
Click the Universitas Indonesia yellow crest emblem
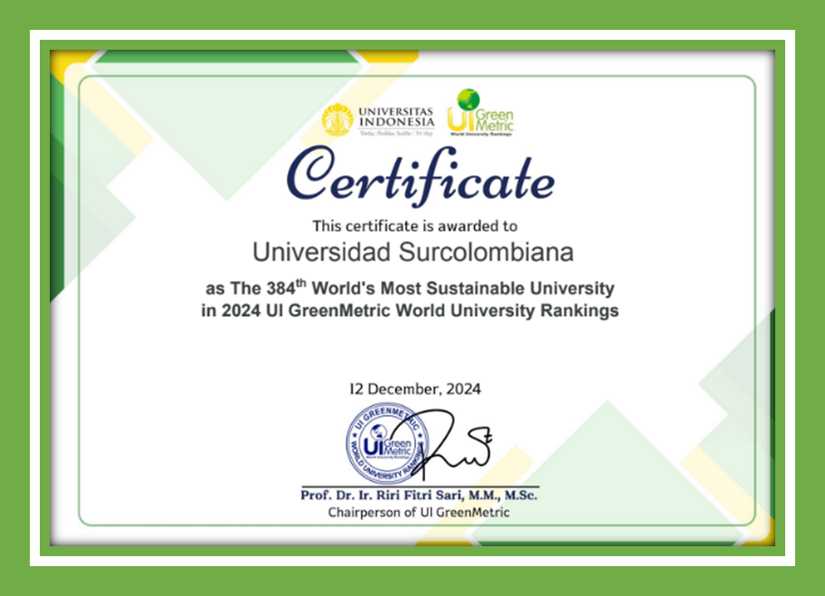(337, 119)
